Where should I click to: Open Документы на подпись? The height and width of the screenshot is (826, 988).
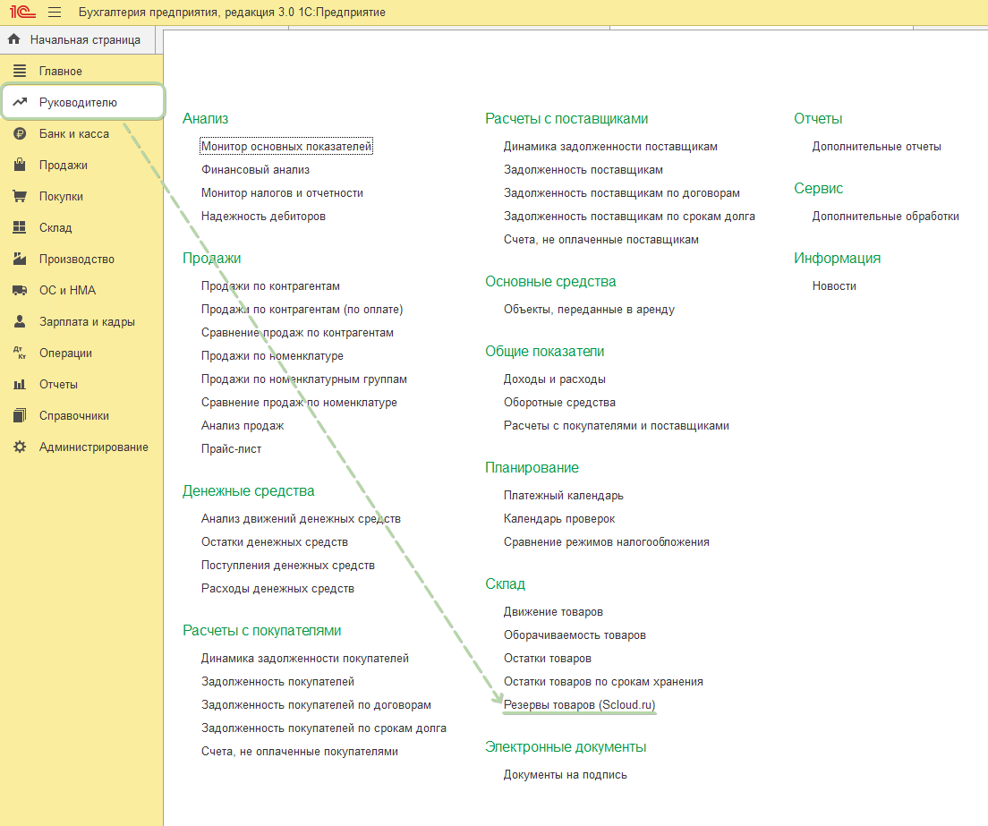click(x=566, y=775)
